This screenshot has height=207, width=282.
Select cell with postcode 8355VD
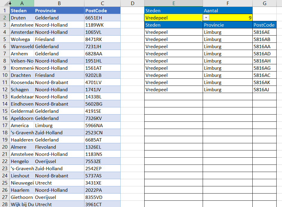102,197
